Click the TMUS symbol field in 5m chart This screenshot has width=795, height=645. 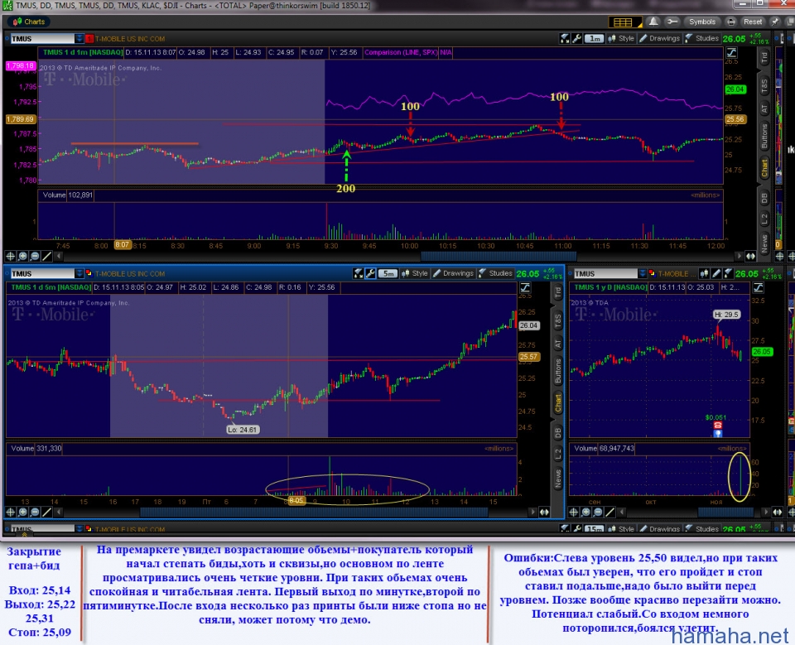point(42,274)
